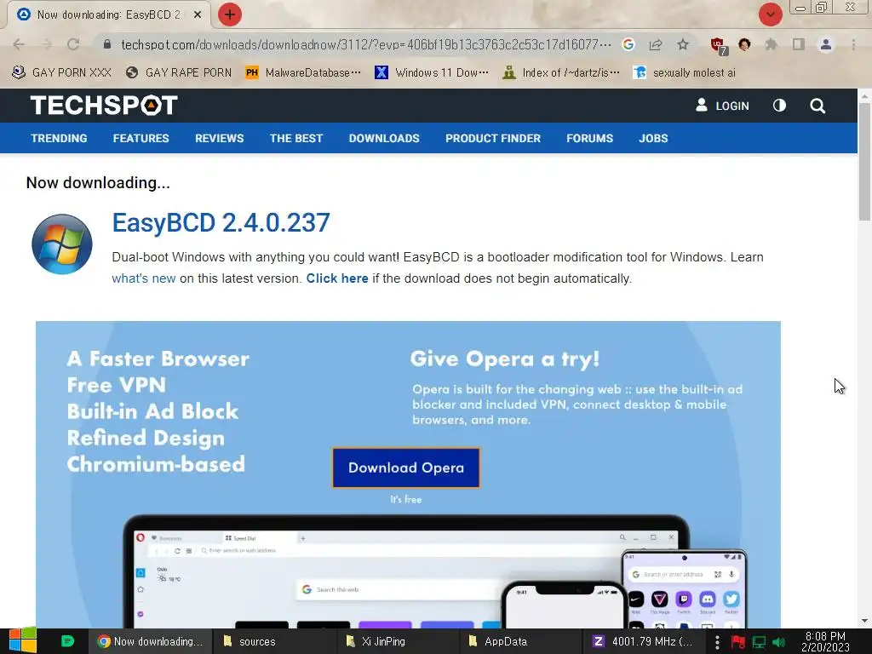Toggle the TechSpot dark/light theme
The width and height of the screenshot is (872, 654).
pos(780,105)
